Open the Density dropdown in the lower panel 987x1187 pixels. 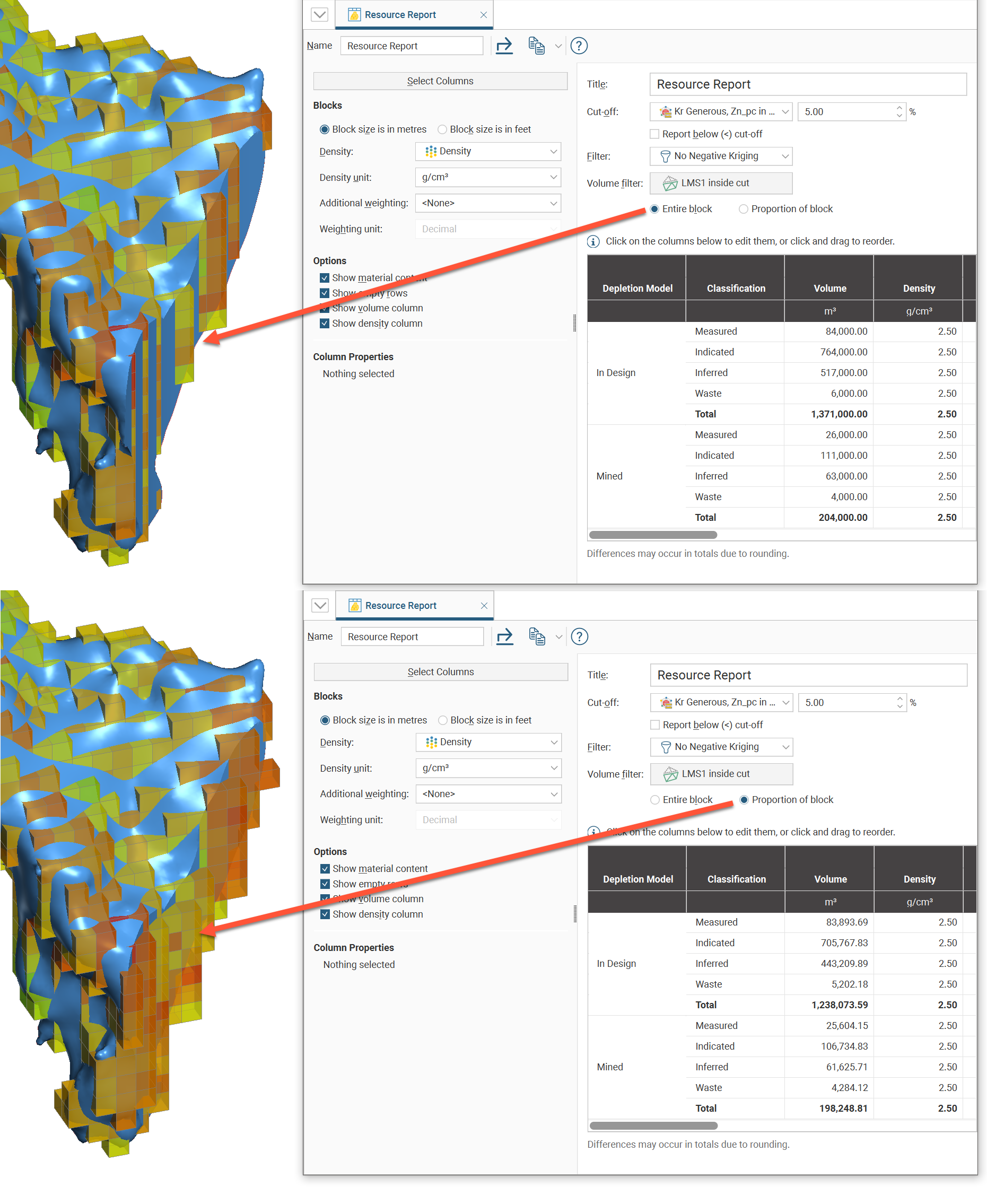pyautogui.click(x=488, y=742)
